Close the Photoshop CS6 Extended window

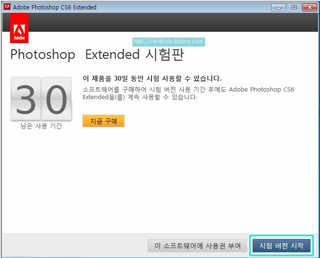pos(310,8)
